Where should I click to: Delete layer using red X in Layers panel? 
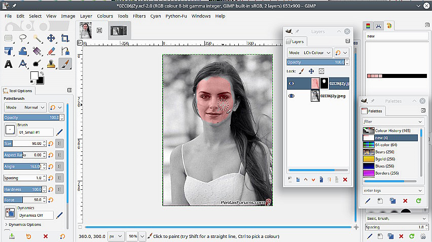(345, 179)
